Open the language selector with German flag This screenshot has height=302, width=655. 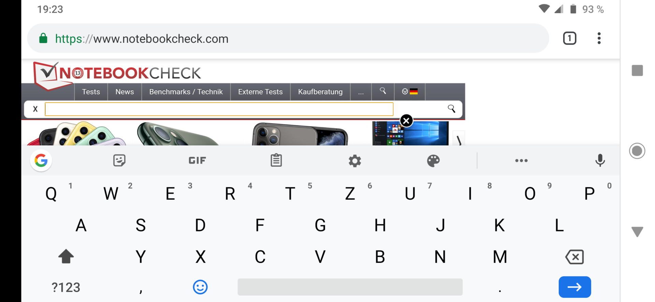[x=410, y=92]
